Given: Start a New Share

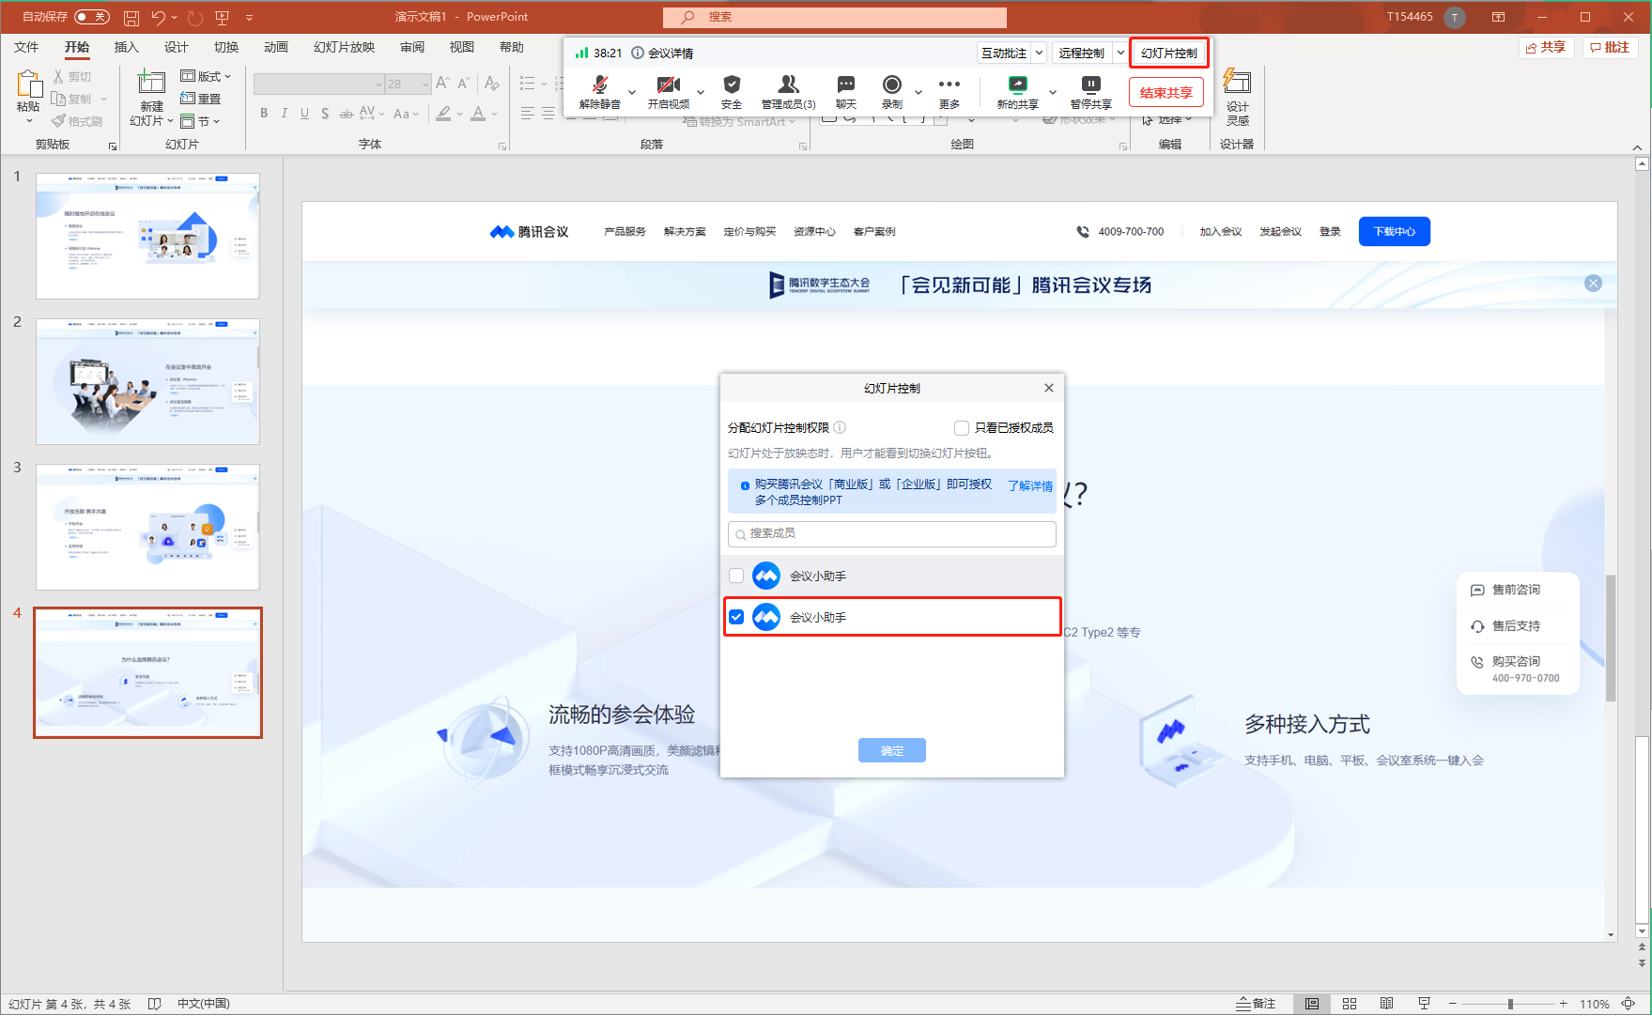Looking at the screenshot, I should tap(1017, 92).
